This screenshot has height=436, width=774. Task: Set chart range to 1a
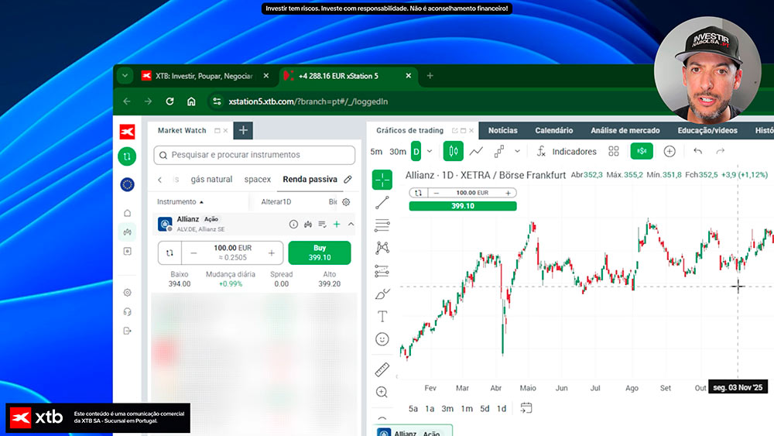(x=430, y=408)
